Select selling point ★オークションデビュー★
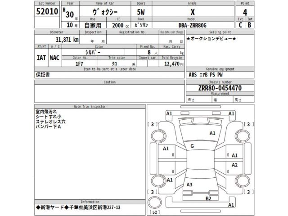288x216 pixels. pyautogui.click(x=211, y=39)
